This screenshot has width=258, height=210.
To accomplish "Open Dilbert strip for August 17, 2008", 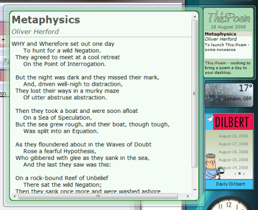I will (x=233, y=144).
